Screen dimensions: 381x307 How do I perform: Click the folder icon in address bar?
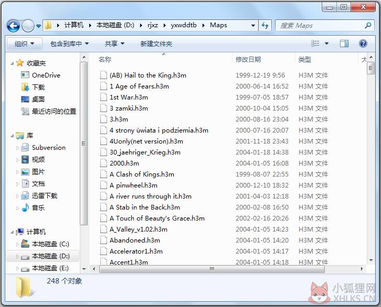click(48, 25)
